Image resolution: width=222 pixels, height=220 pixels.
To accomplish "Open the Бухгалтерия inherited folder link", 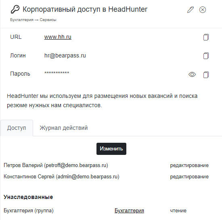I will [x=129, y=211].
